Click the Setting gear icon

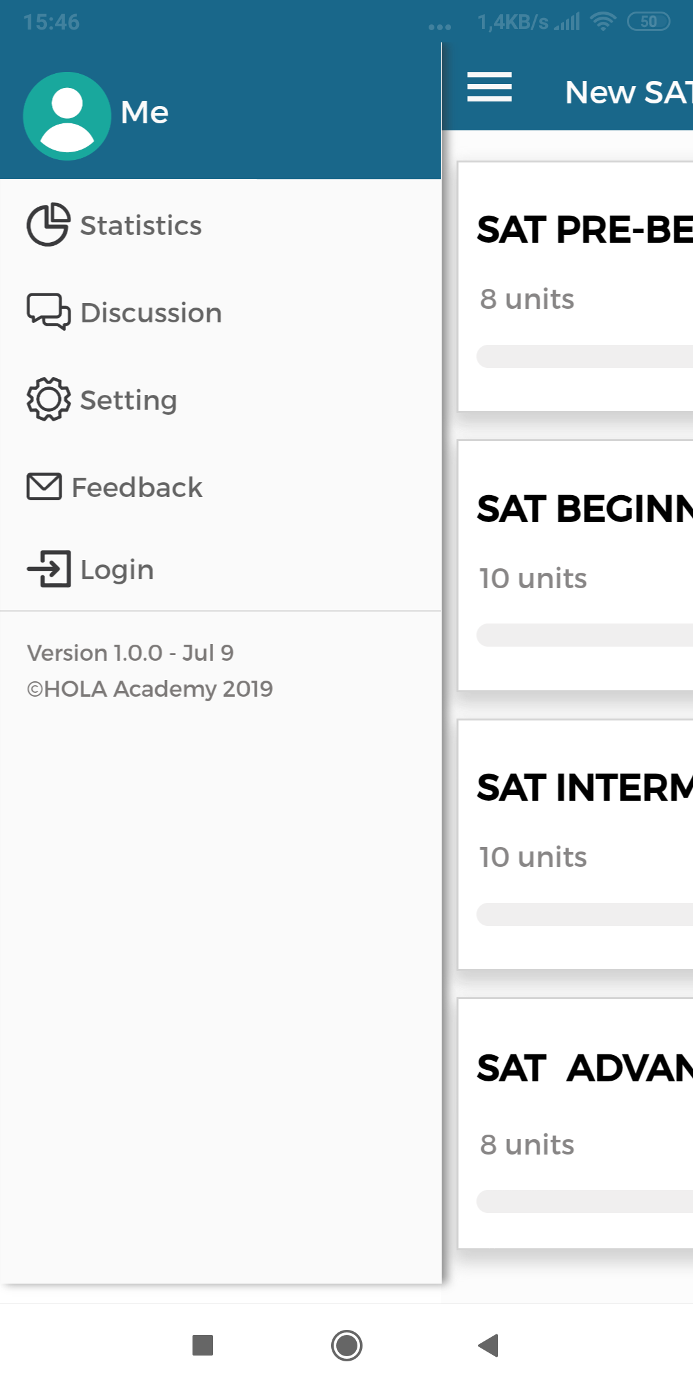coord(48,399)
